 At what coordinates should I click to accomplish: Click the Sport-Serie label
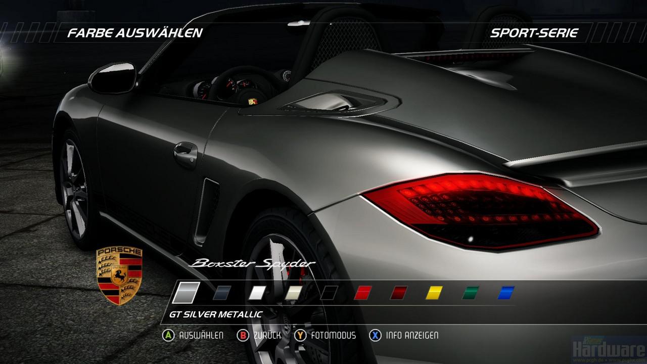click(x=534, y=33)
